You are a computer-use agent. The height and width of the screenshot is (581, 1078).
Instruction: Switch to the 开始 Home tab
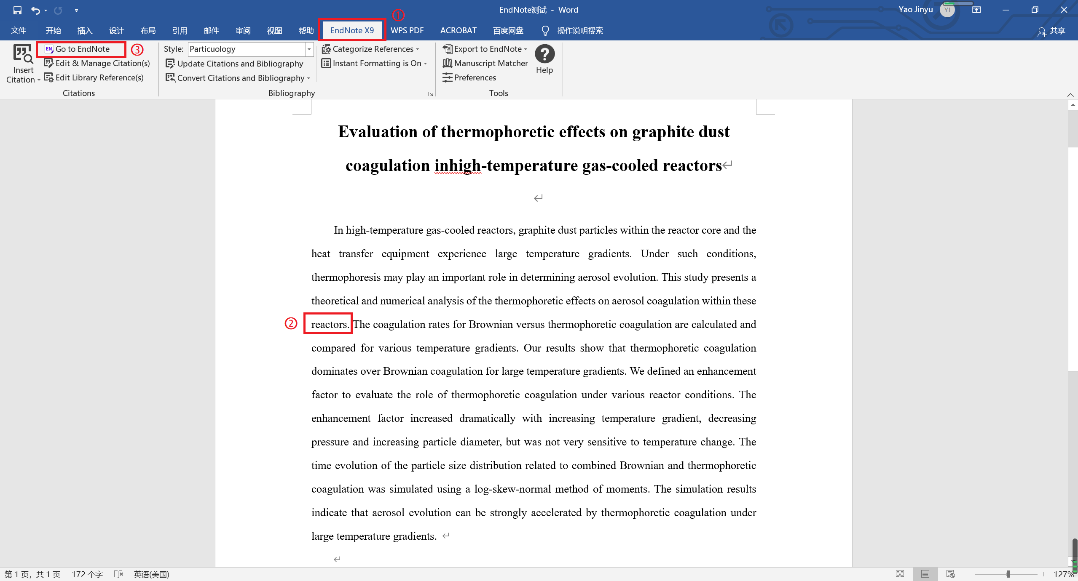point(53,30)
